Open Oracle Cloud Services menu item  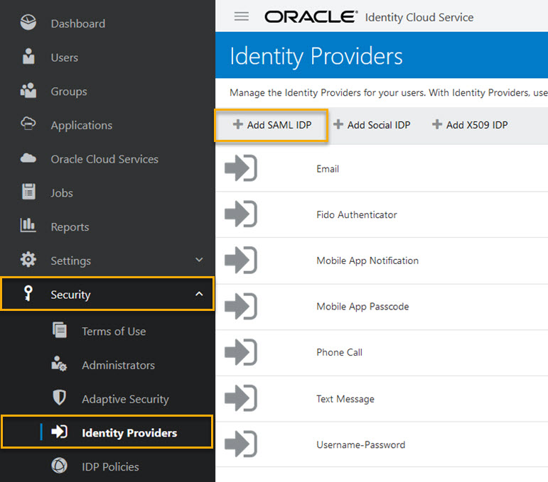click(104, 159)
